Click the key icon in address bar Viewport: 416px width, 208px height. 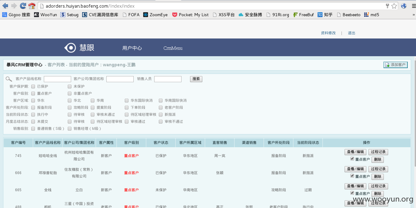[x=387, y=6]
